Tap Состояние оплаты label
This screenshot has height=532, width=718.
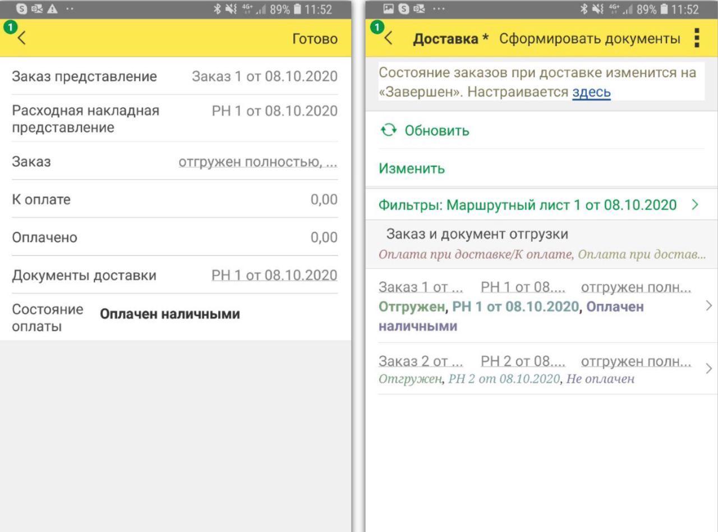(x=48, y=318)
